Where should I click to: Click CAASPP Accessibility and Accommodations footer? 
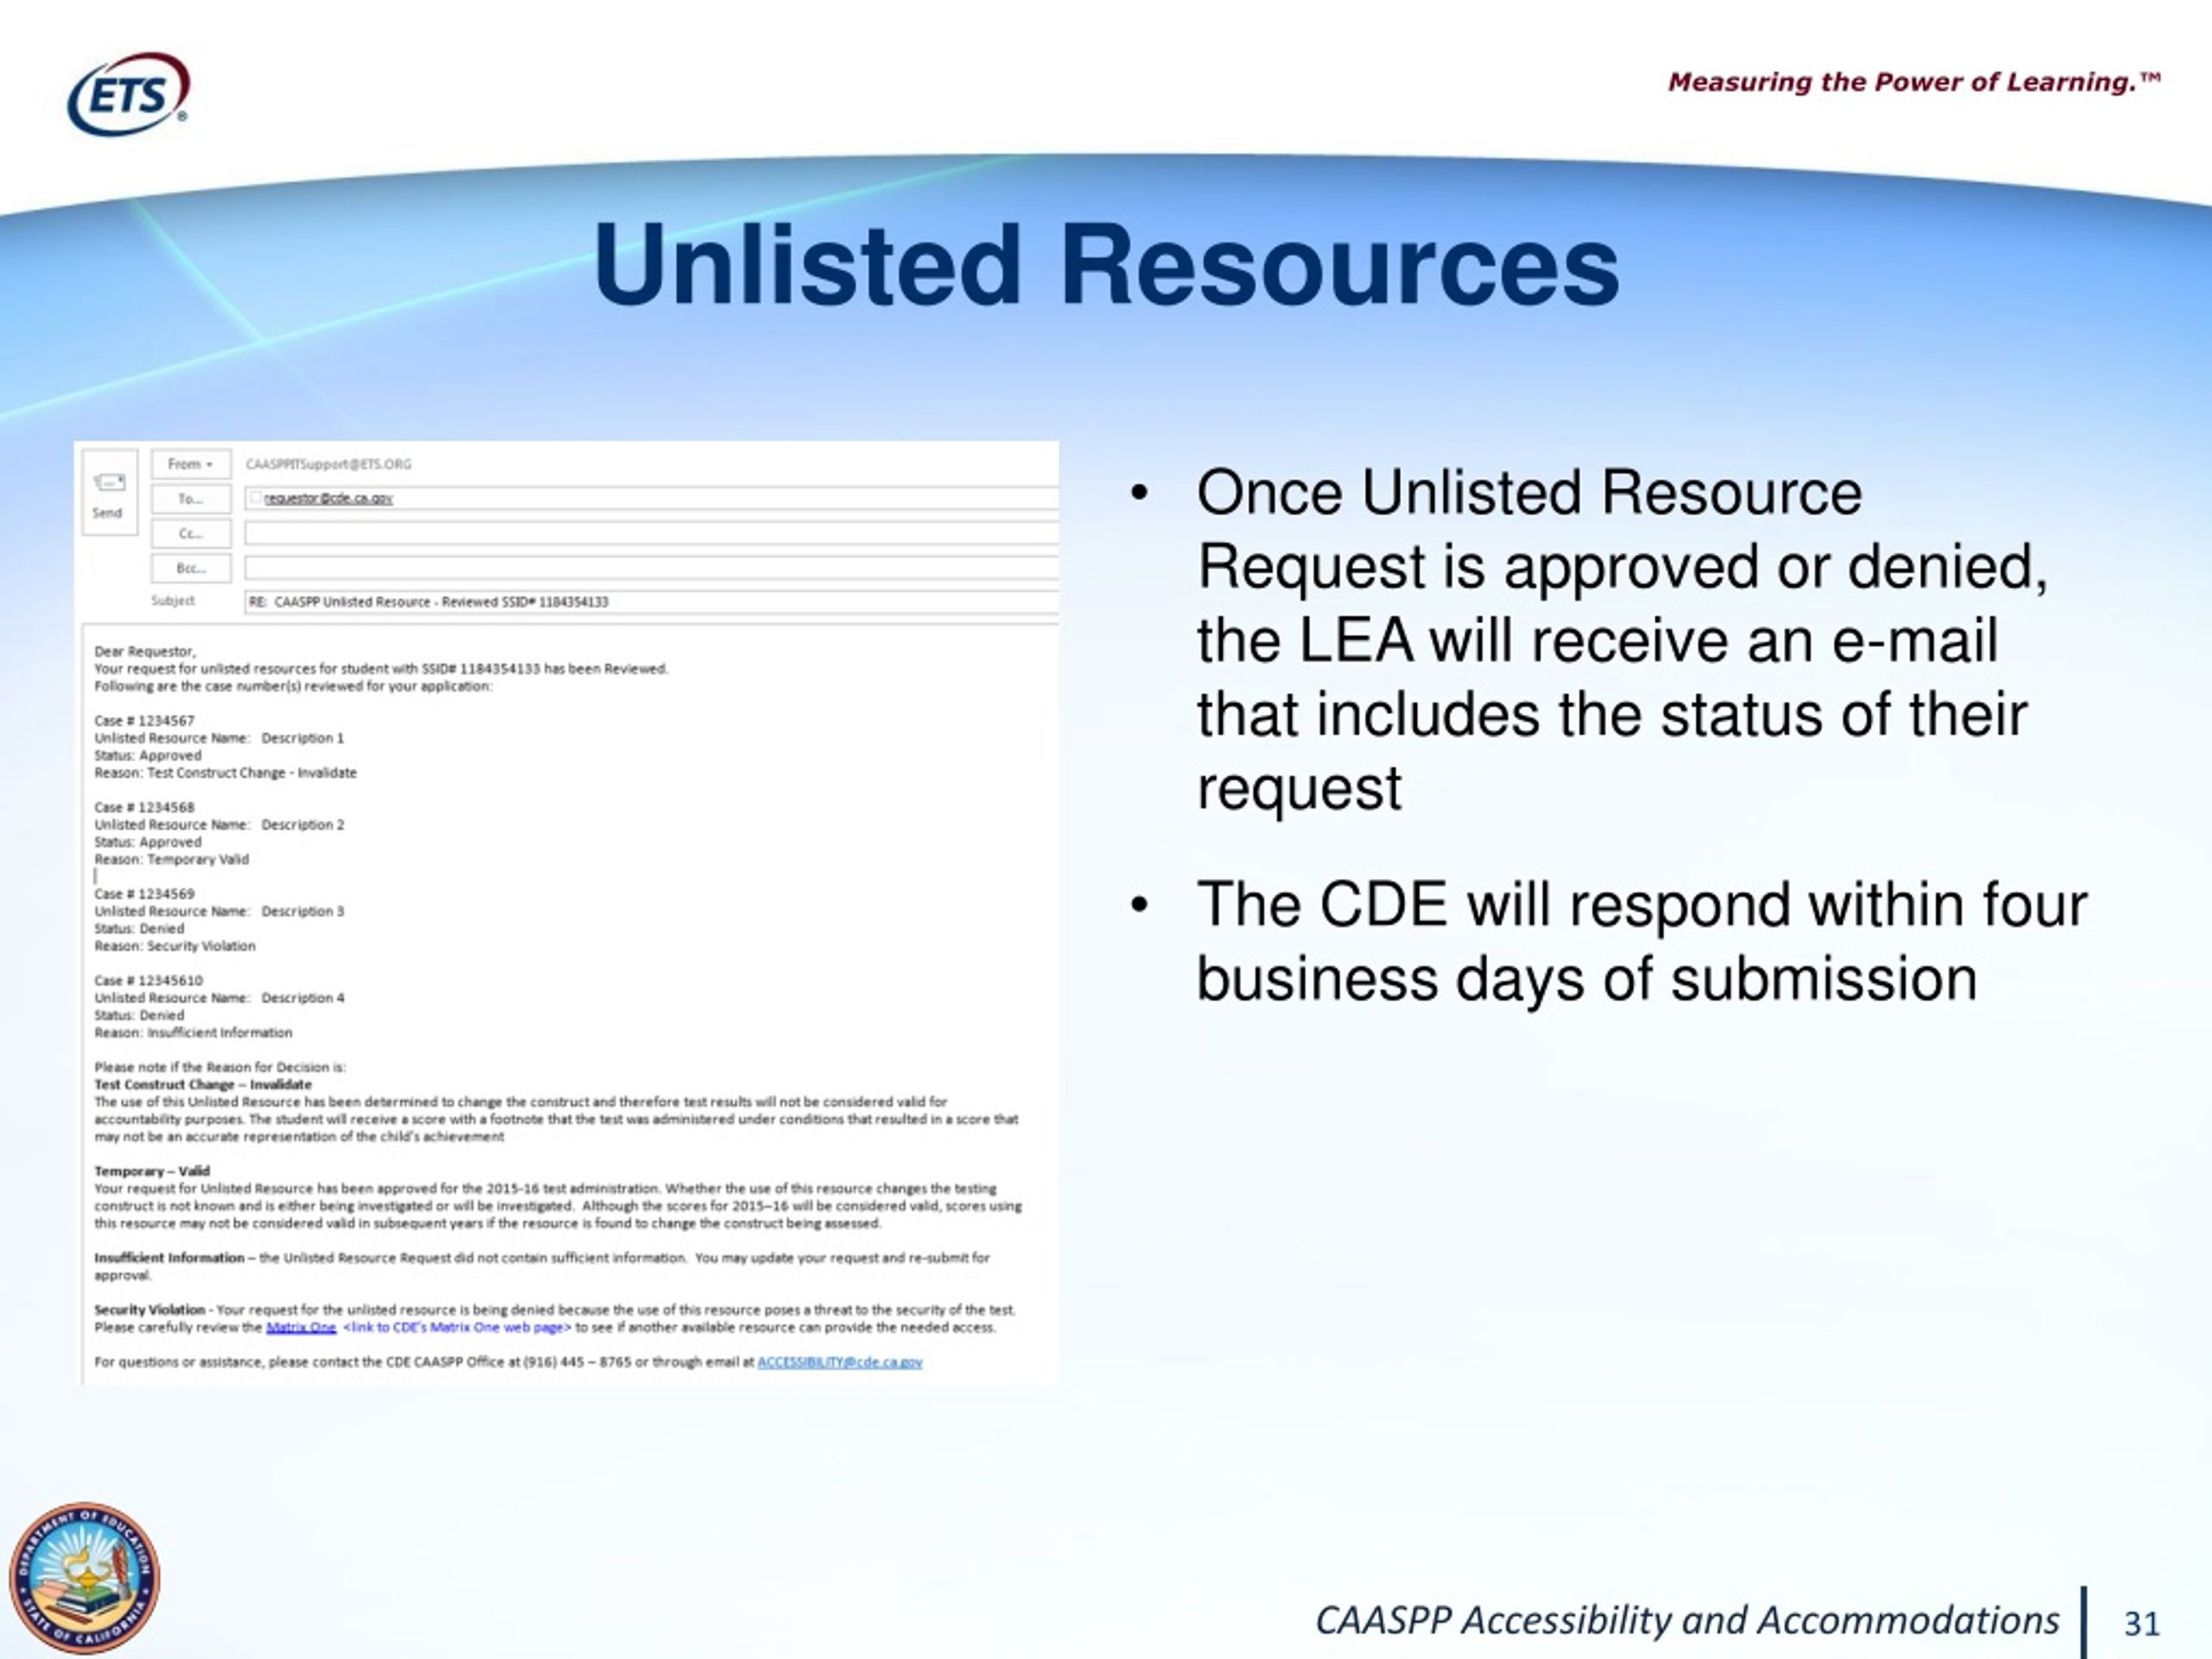tap(1687, 1620)
